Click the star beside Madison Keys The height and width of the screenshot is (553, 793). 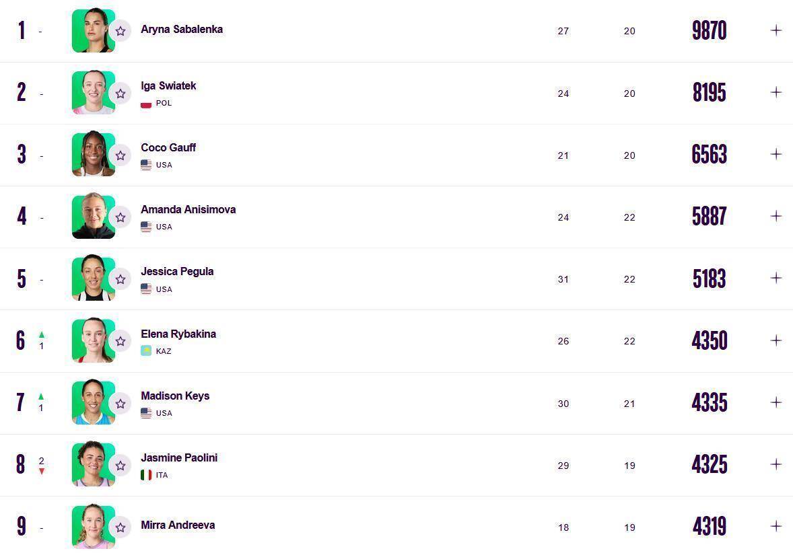click(120, 404)
